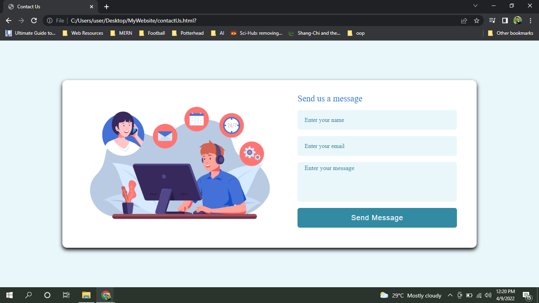Open Task View from the taskbar

tap(66, 295)
